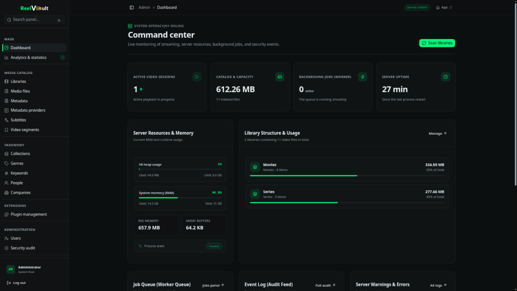Viewport: 517px width, 291px height.
Task: Click the Series library layers icon
Action: (x=255, y=194)
